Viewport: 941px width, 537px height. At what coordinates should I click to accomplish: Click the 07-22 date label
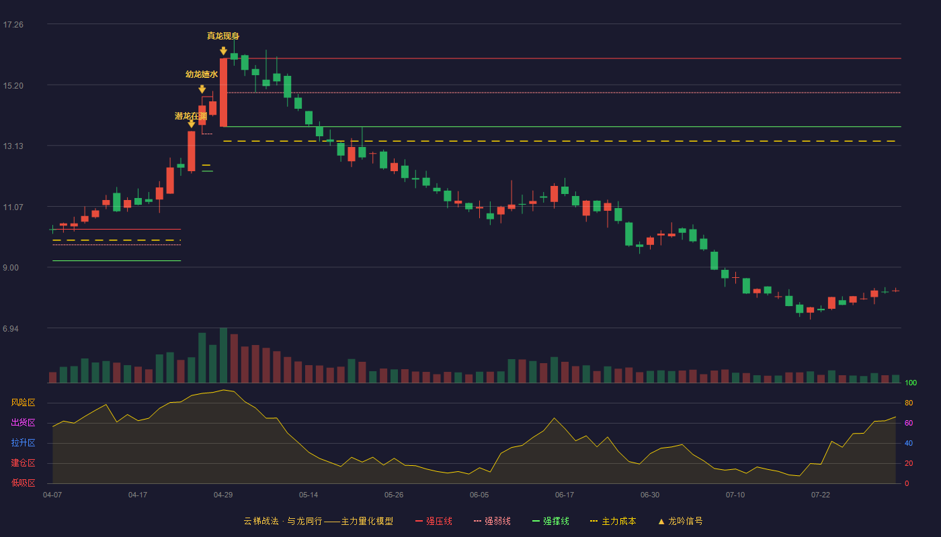click(821, 495)
